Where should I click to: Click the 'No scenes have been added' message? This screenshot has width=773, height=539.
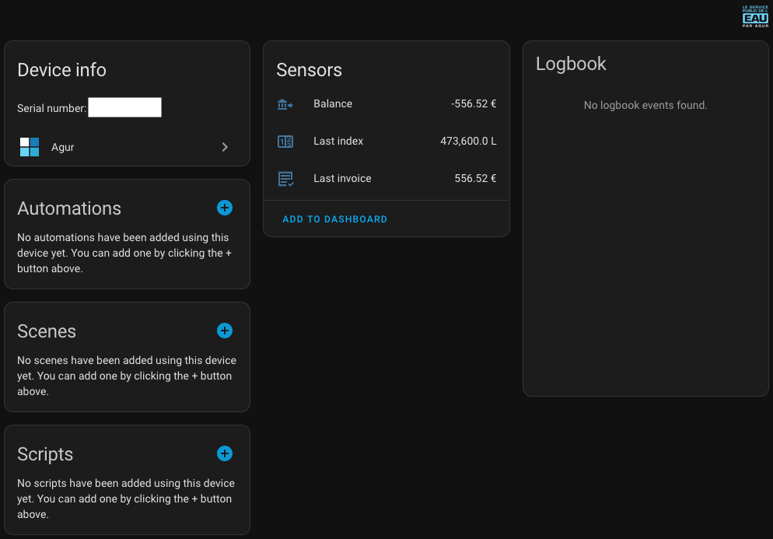[x=127, y=376]
